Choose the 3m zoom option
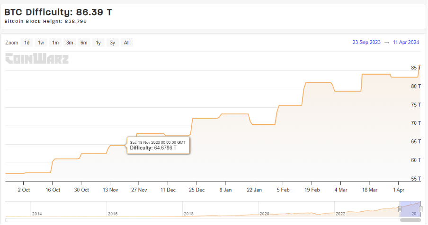This screenshot has height=225, width=428. coord(70,43)
